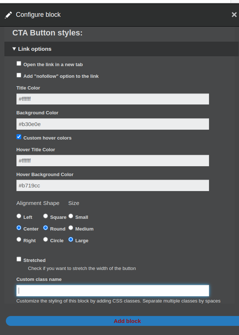Click the Title Color input field
Viewport: 239px width, 335px height.
click(x=113, y=99)
